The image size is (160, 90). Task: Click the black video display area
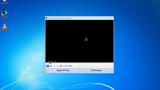tap(79, 41)
